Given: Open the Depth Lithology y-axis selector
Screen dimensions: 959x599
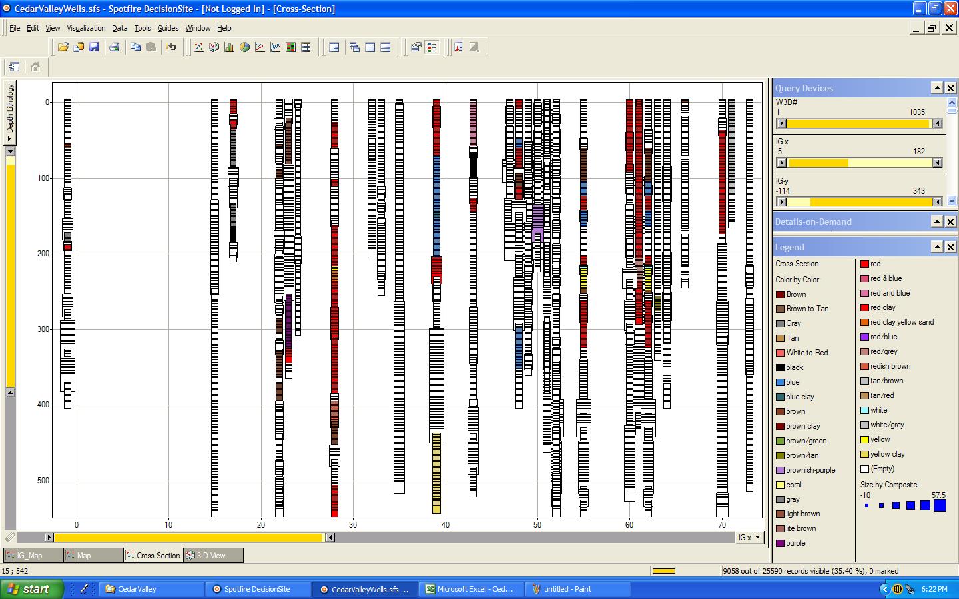Looking at the screenshot, I should point(10,111).
